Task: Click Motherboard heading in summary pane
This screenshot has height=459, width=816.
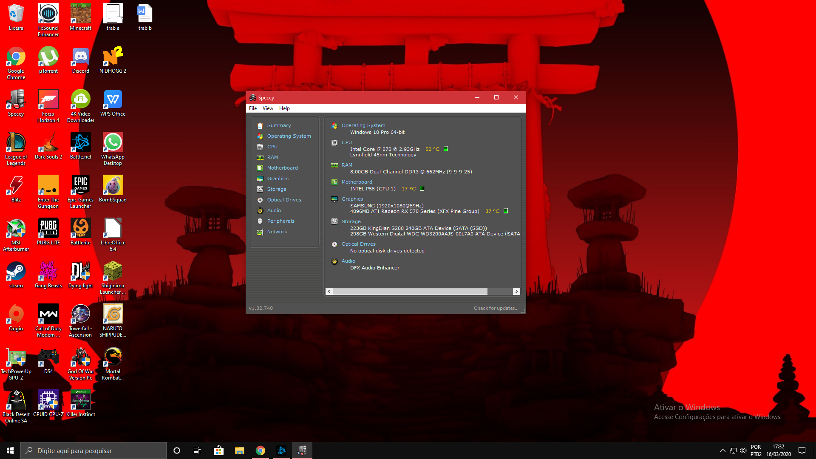Action: click(x=357, y=182)
